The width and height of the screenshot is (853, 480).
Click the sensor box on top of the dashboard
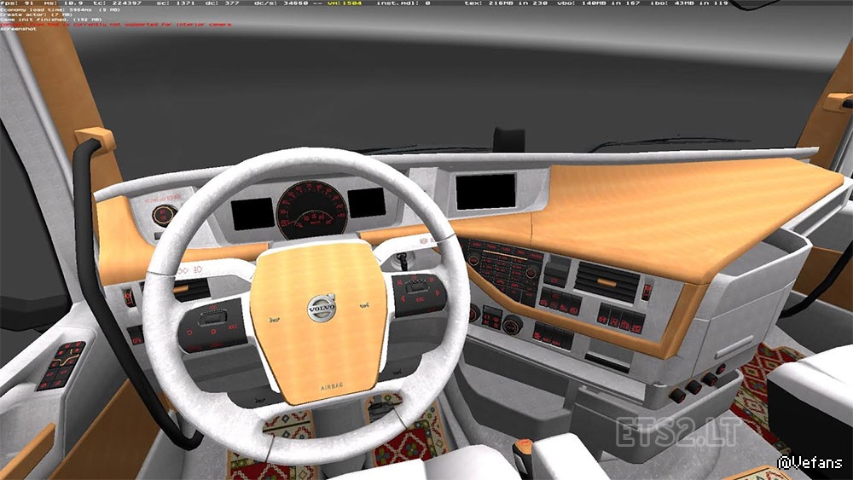click(508, 140)
